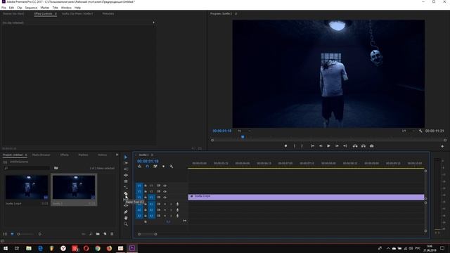Select the Pen tool in toolbox

coord(126,212)
